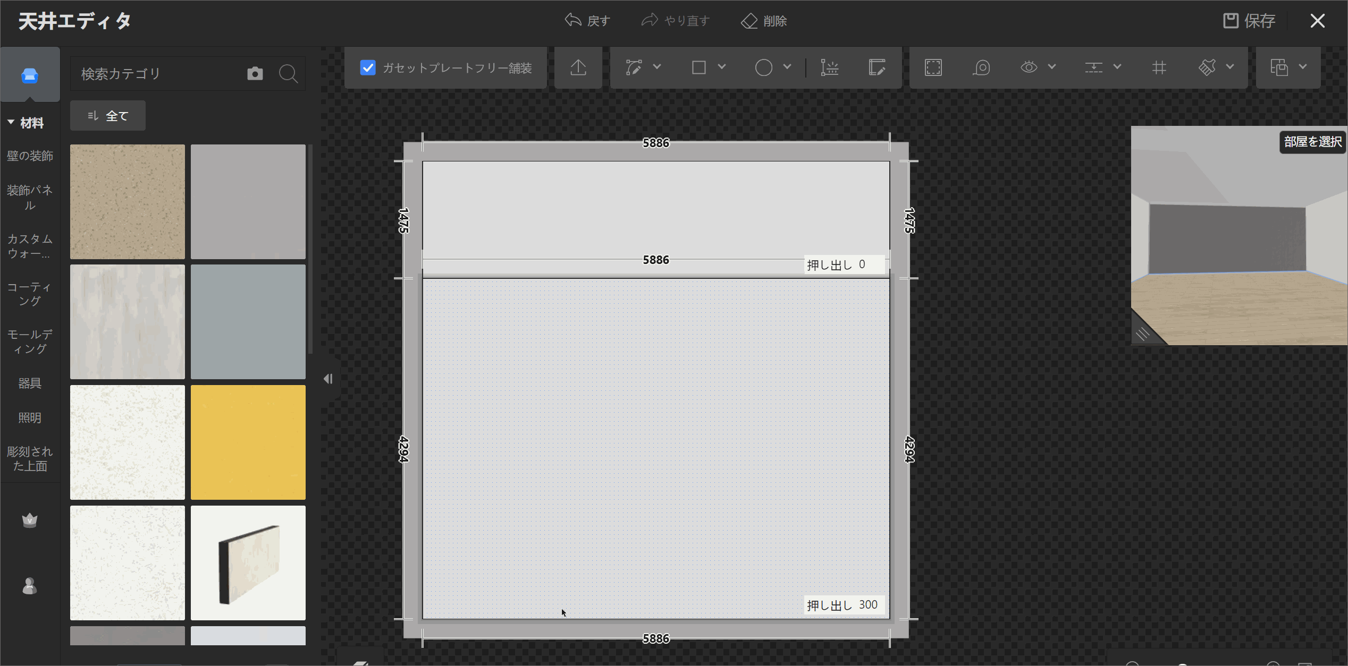Screen dimensions: 1348x666
Task: Open the alignment tool dropdown arrow
Action: [x=1117, y=67]
